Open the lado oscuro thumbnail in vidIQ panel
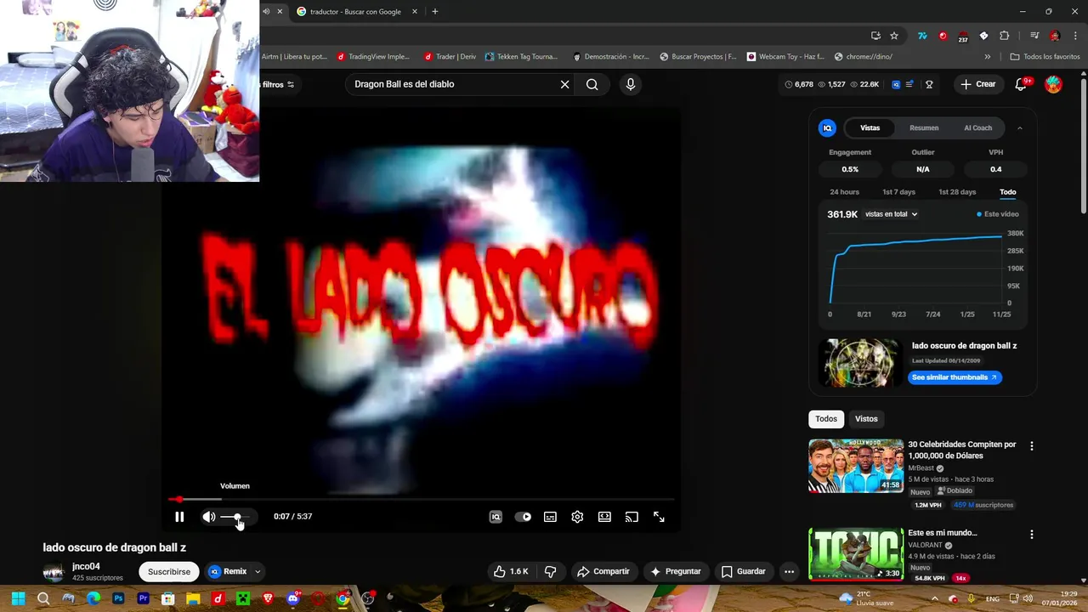 (860, 362)
